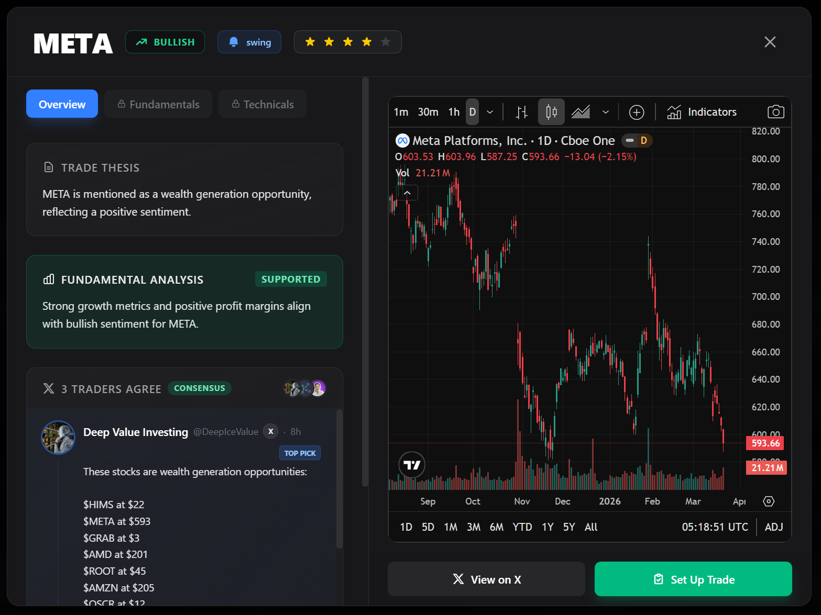
Task: Take a chart snapshot with the camera icon
Action: (x=775, y=111)
